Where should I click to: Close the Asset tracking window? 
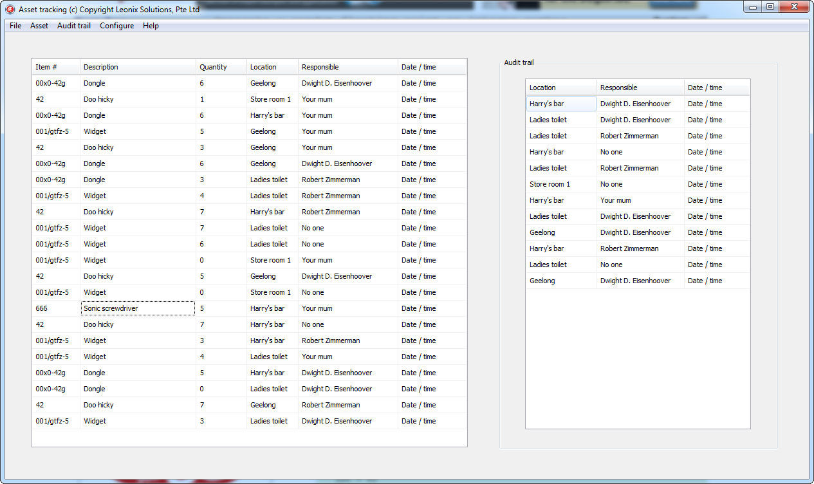[794, 7]
